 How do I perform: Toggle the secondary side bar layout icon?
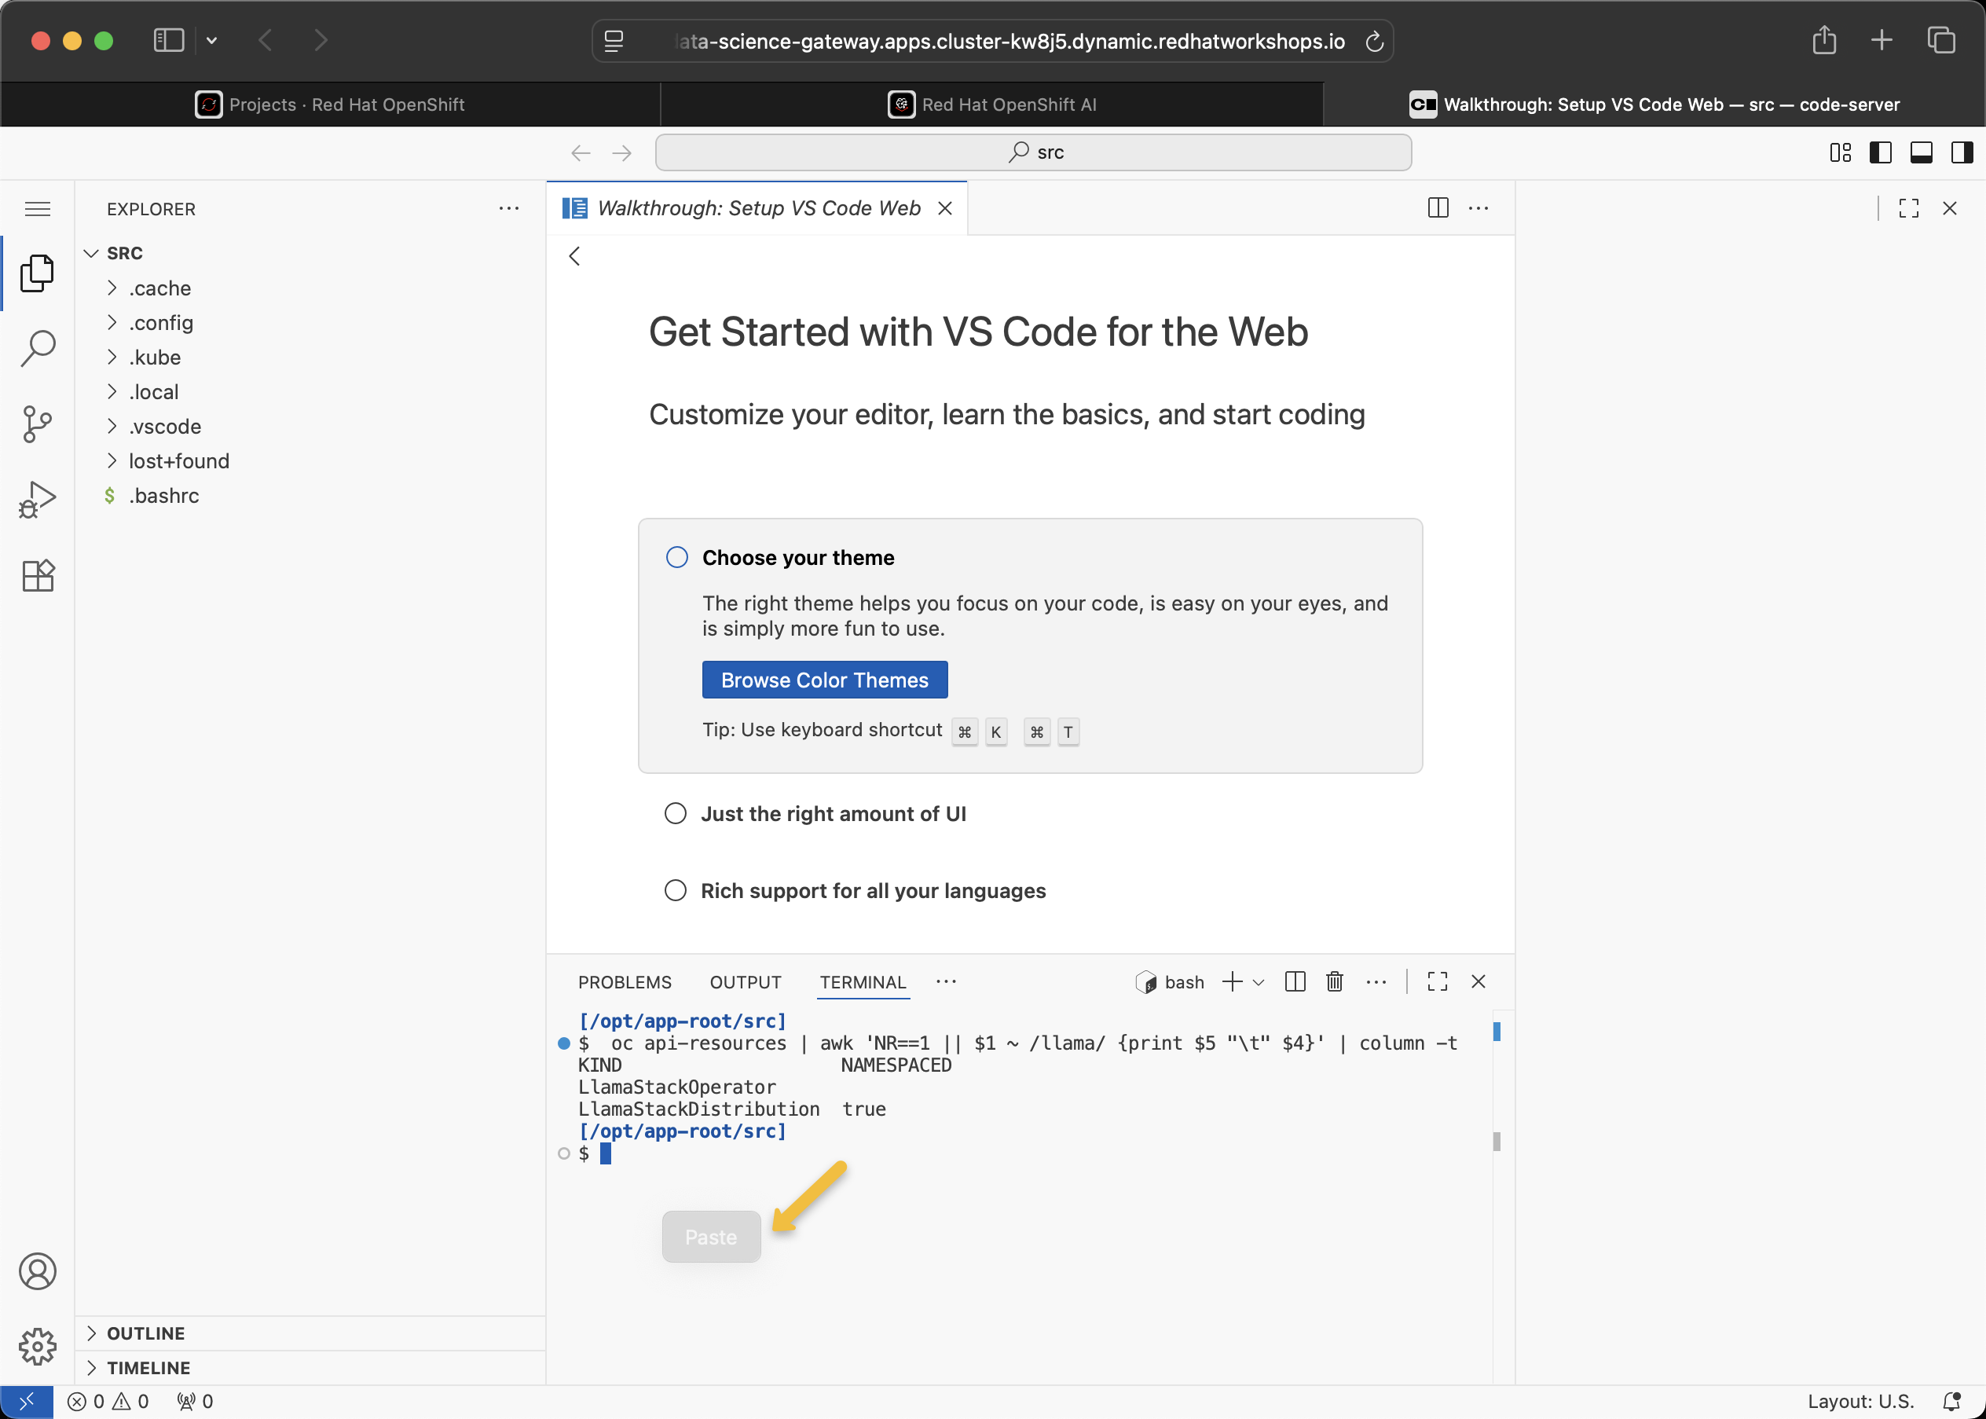(1962, 153)
